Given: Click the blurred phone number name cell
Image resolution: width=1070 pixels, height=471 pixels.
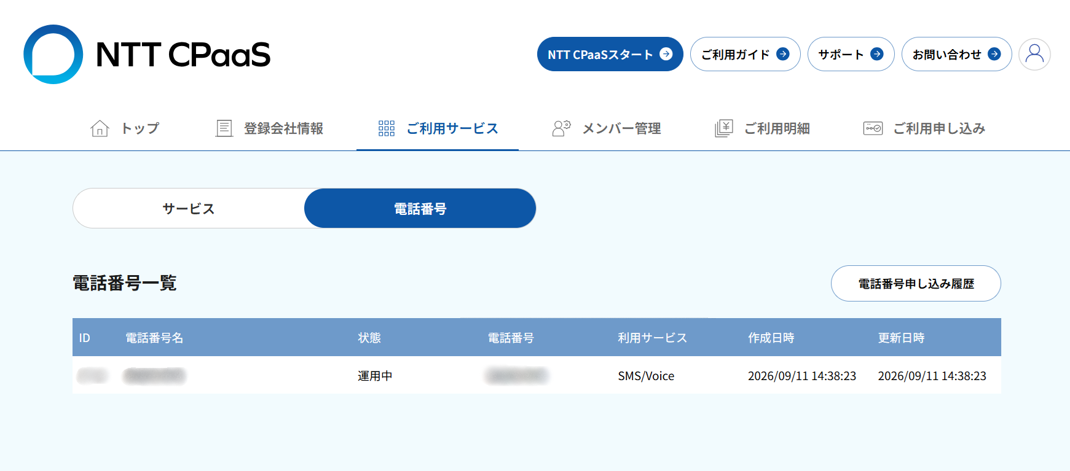Looking at the screenshot, I should [154, 376].
